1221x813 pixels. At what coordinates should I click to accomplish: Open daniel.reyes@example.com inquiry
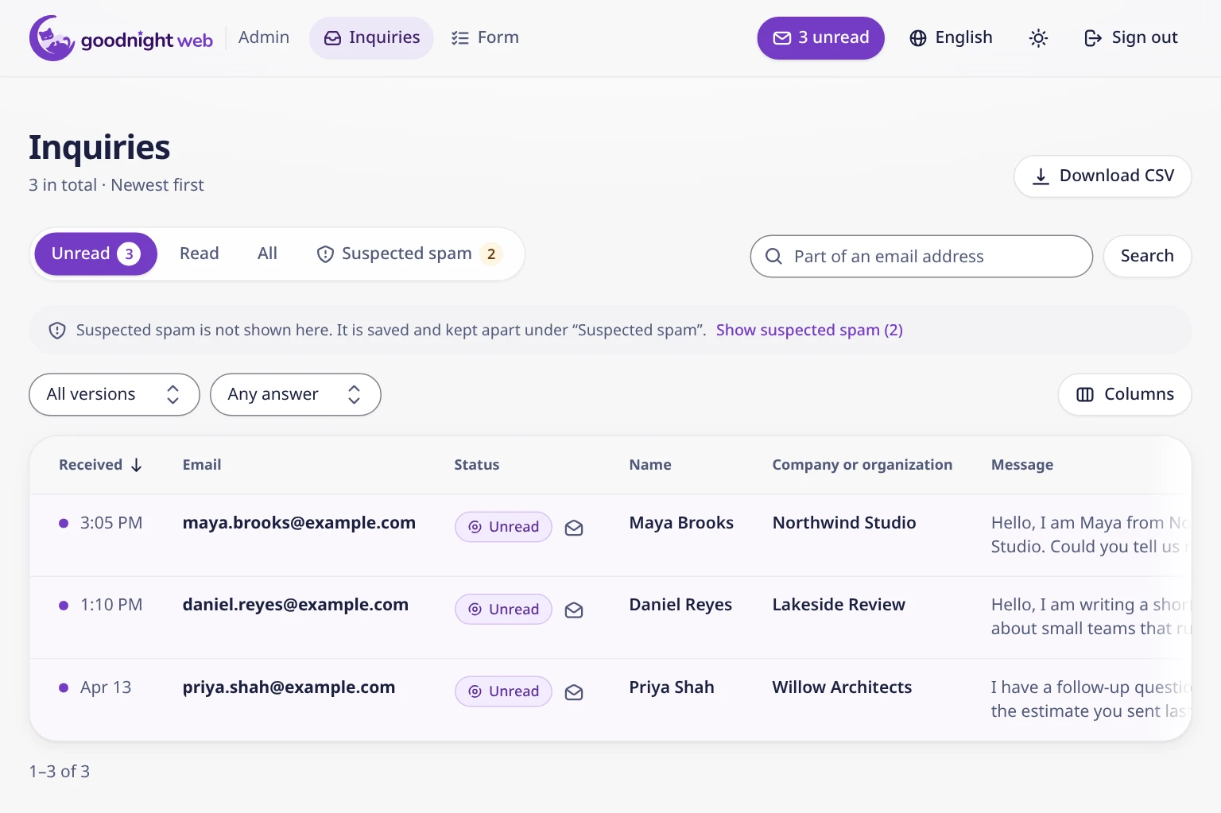click(295, 605)
